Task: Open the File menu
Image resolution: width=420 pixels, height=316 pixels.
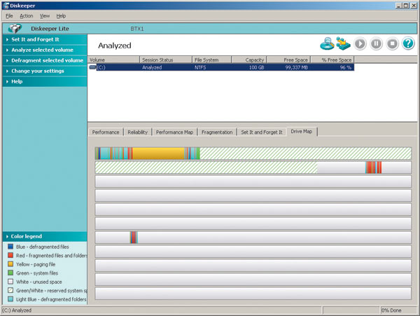Action: [x=9, y=16]
